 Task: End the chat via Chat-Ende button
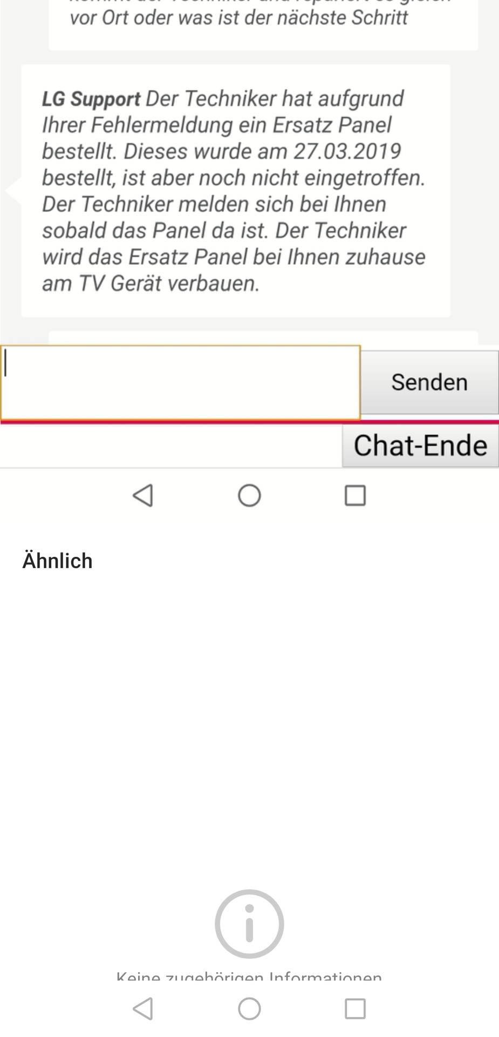tap(420, 446)
